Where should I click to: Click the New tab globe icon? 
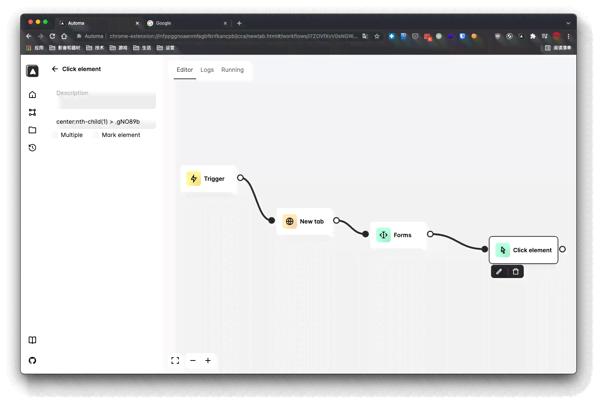[290, 221]
